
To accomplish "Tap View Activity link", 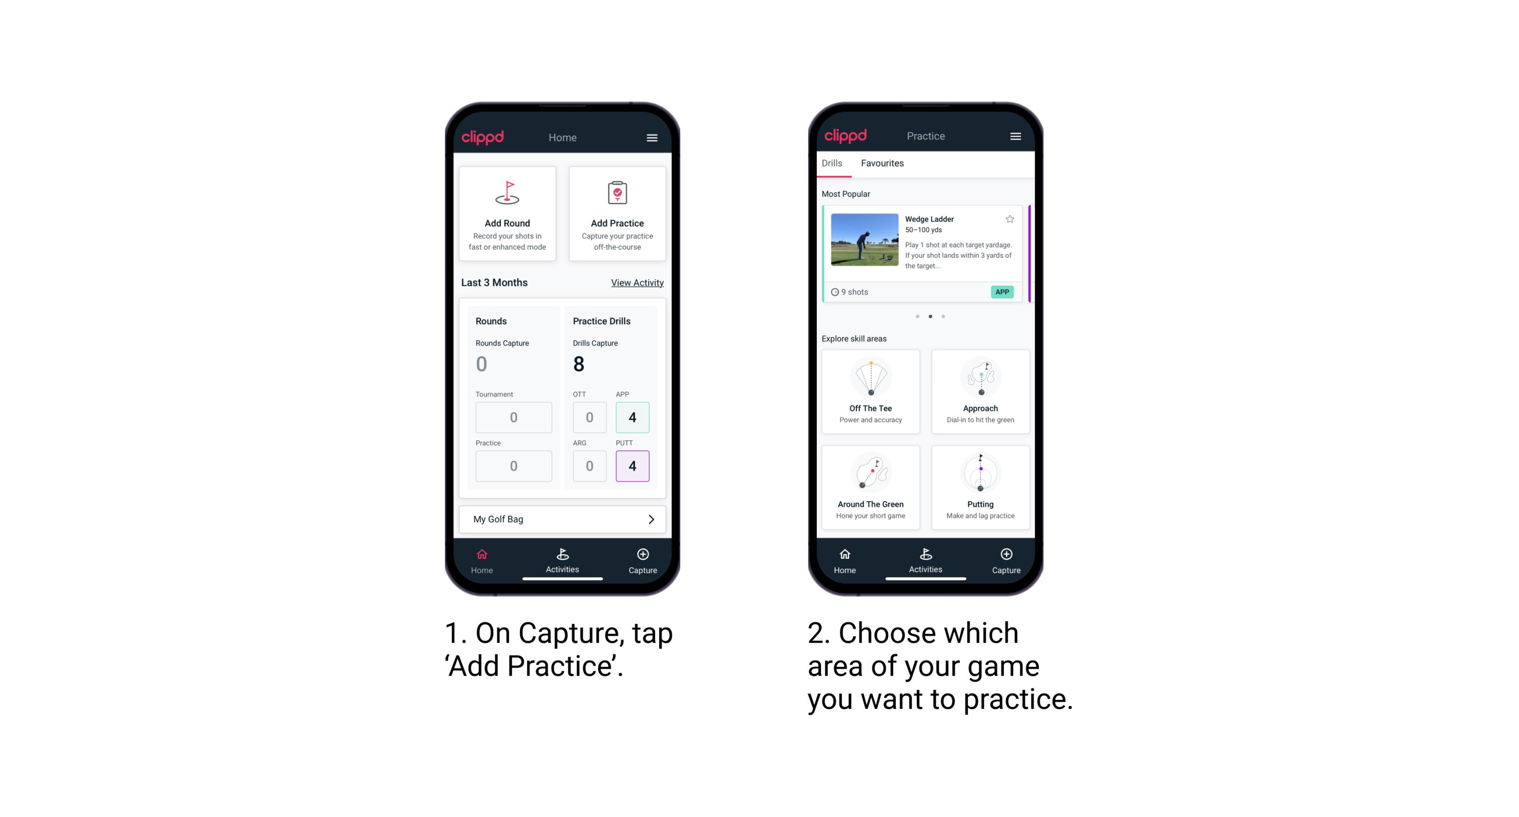I will 636,282.
